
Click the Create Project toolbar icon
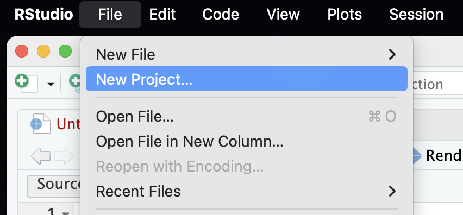click(75, 82)
